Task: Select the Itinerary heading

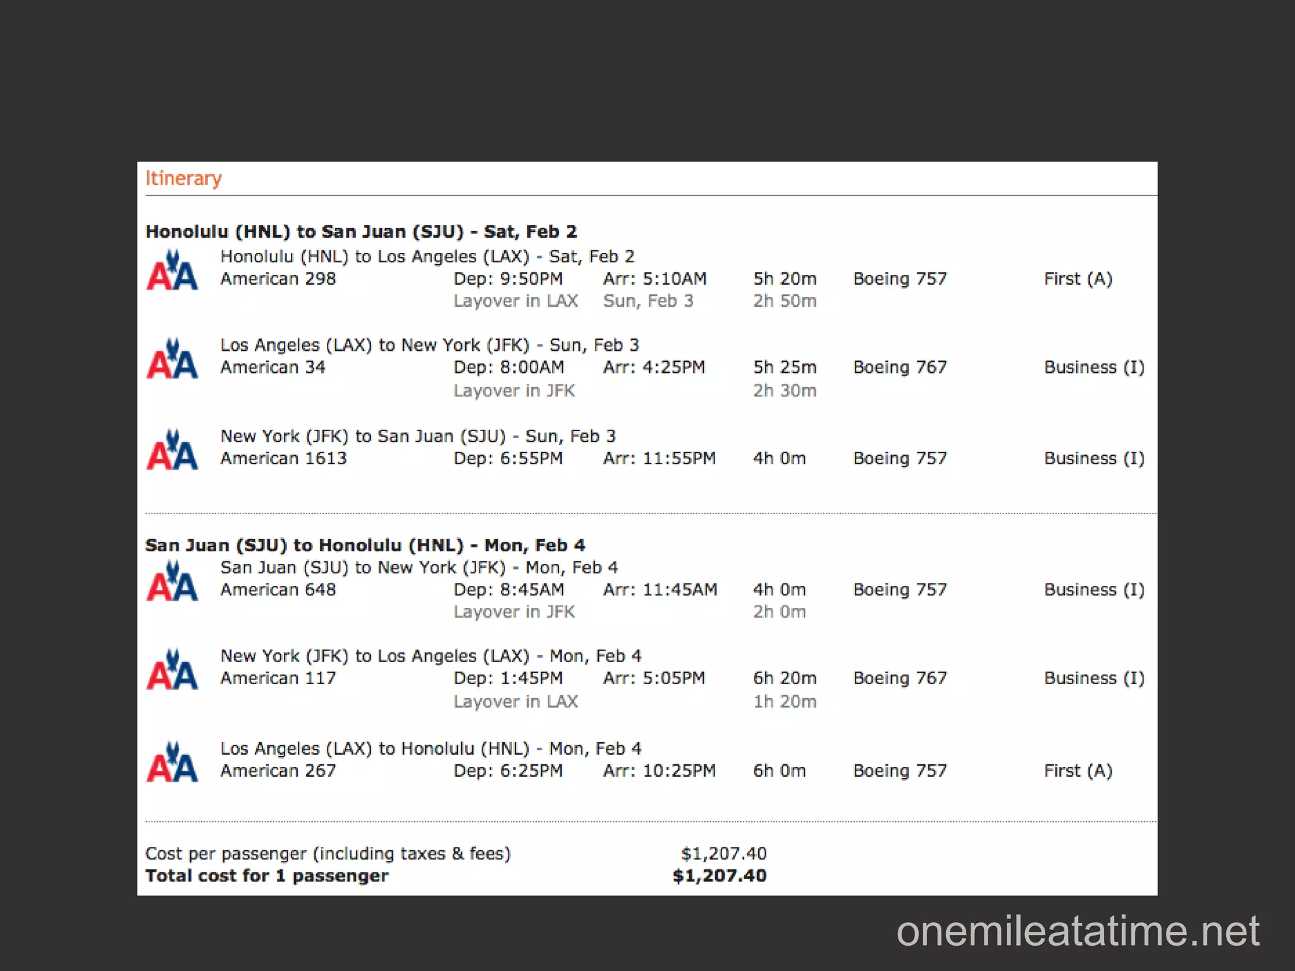Action: (183, 179)
